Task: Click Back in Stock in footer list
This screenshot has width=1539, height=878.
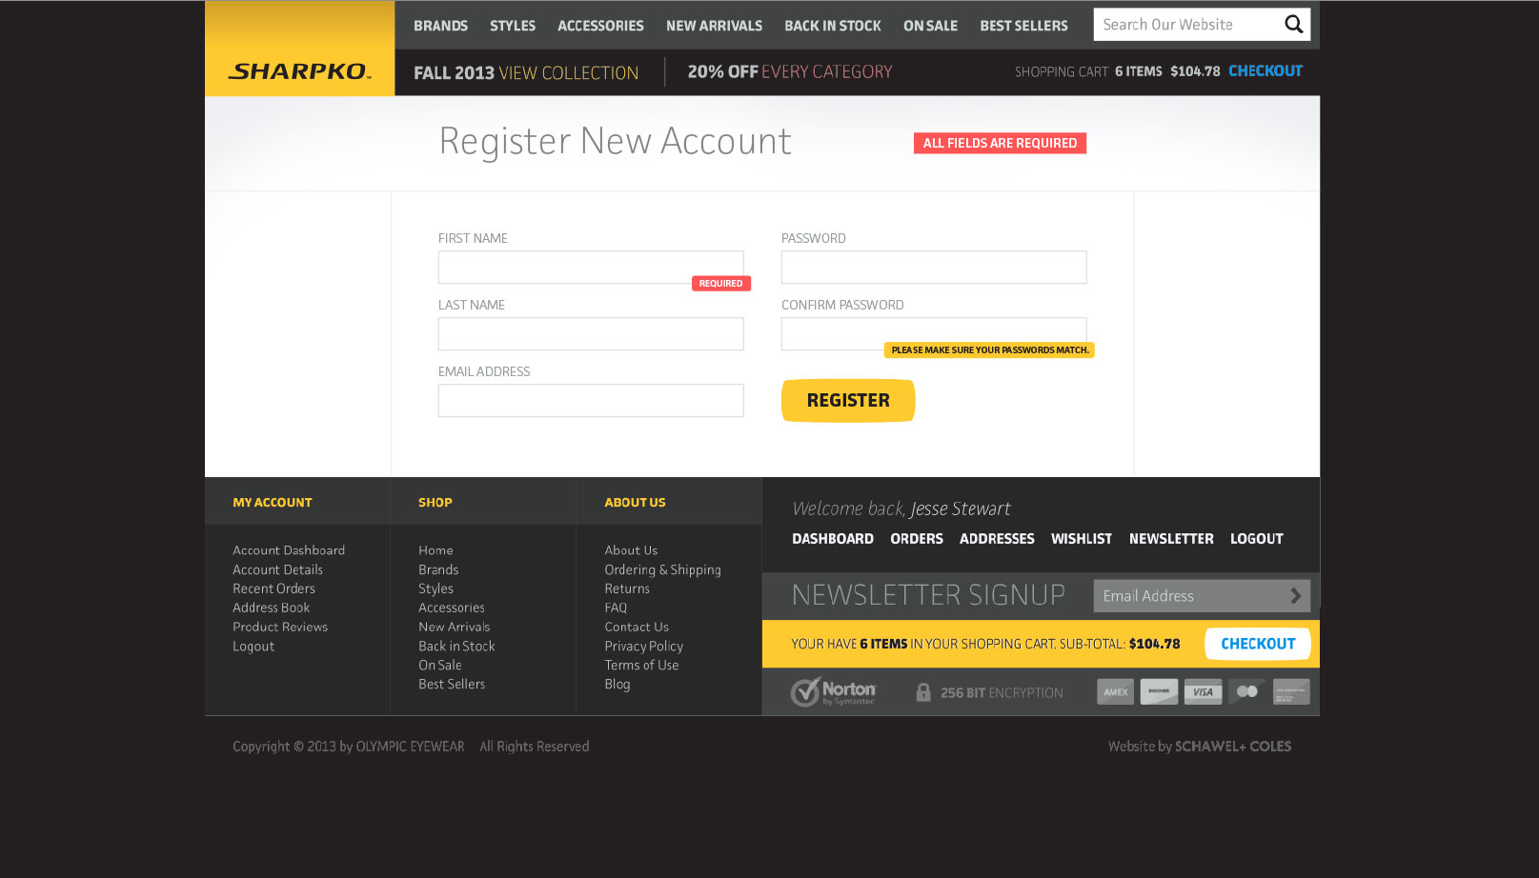Action: tap(456, 647)
